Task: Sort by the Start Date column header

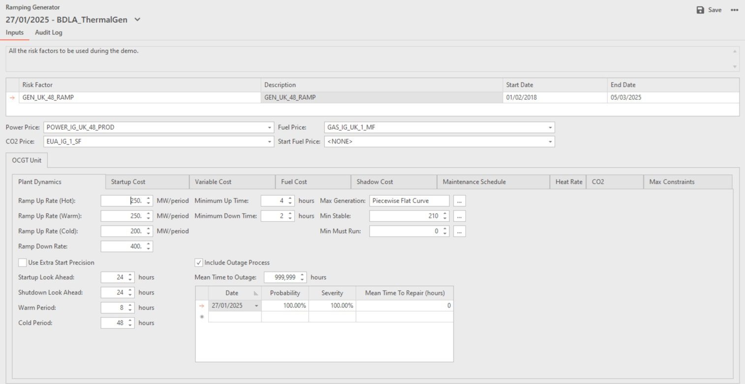Action: pyautogui.click(x=555, y=85)
